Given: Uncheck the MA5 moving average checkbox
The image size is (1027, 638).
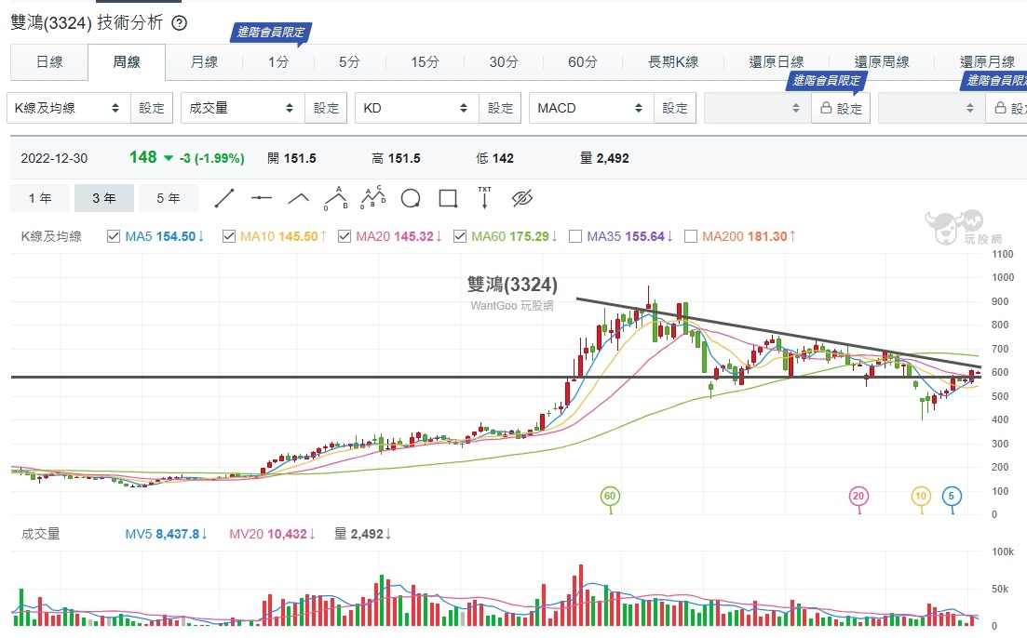Looking at the screenshot, I should click(114, 236).
